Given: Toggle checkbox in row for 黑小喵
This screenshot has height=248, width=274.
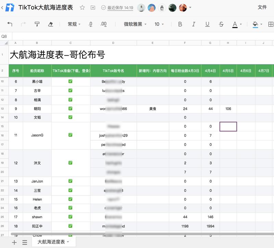Looking at the screenshot, I should tap(70, 82).
